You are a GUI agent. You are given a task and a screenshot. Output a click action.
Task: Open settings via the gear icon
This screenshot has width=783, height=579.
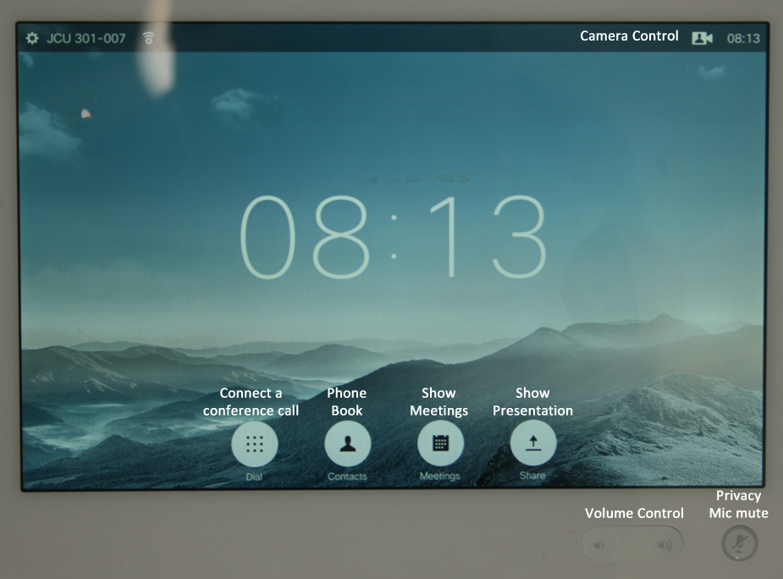click(32, 38)
